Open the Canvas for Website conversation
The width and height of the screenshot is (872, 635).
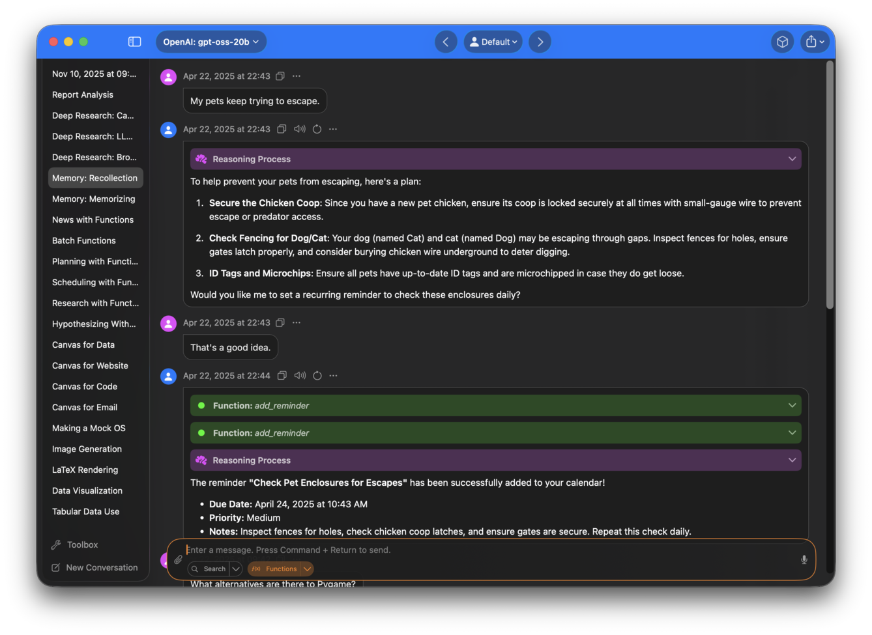click(x=90, y=365)
